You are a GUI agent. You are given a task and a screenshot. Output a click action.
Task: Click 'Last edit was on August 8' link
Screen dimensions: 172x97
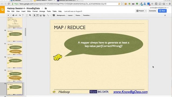coord(73,11)
